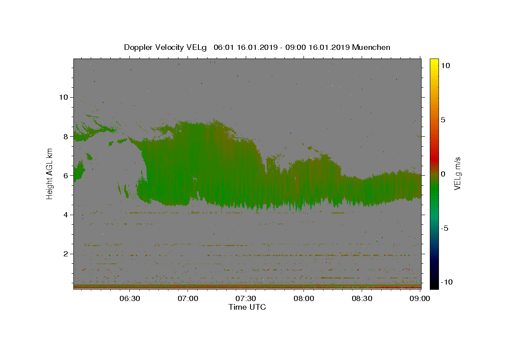Viewport: 521px width, 347px height.
Task: Click the Time UTC axis label
Action: [247, 307]
